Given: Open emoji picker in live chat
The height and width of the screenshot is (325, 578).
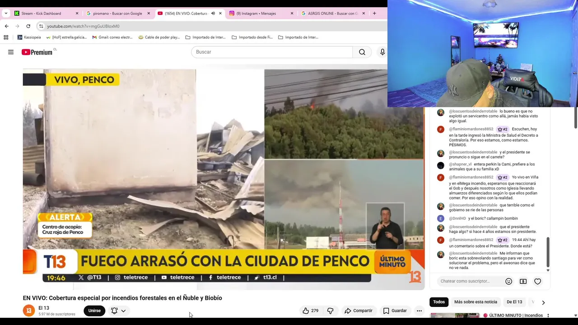Looking at the screenshot, I should [x=508, y=281].
